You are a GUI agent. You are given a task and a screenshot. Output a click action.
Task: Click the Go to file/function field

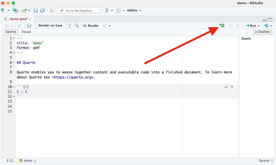pos(79,11)
